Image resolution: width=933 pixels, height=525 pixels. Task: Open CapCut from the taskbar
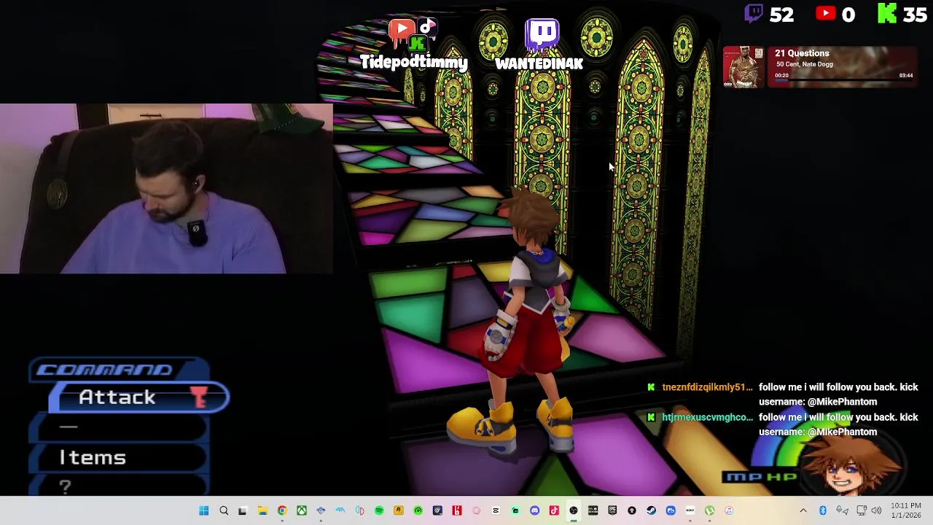pyautogui.click(x=496, y=510)
